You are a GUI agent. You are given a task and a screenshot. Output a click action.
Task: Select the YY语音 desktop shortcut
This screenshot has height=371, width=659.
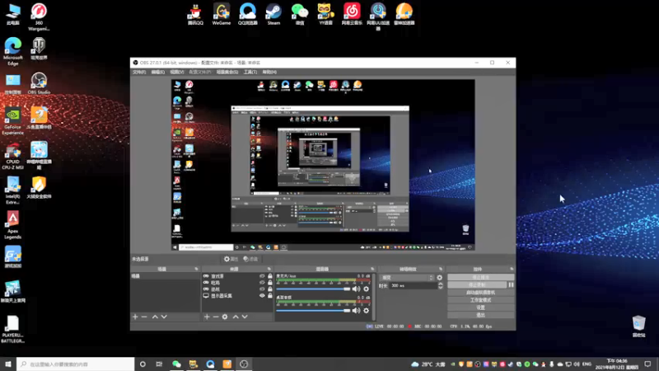pyautogui.click(x=325, y=14)
